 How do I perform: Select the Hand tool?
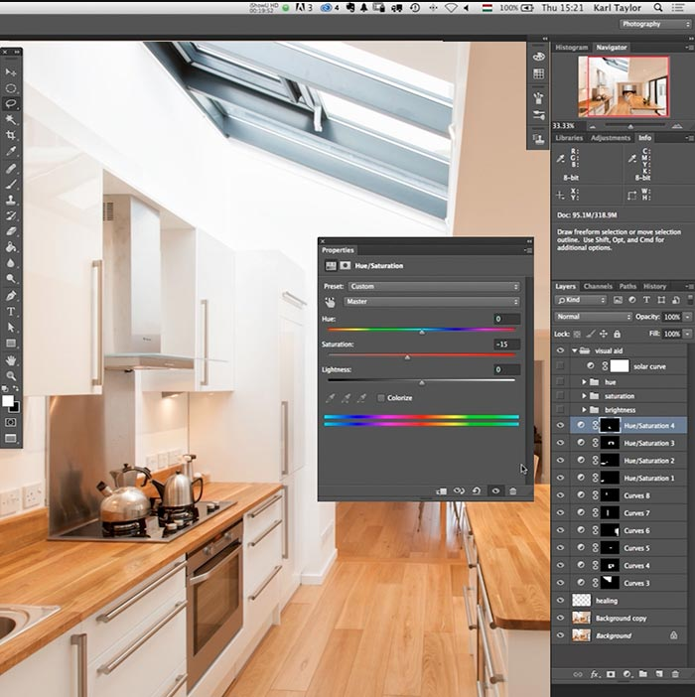click(x=11, y=359)
